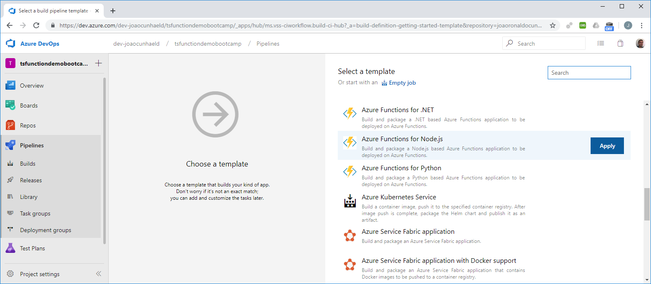Open Project settings at sidebar bottom
651x284 pixels.
coord(40,274)
